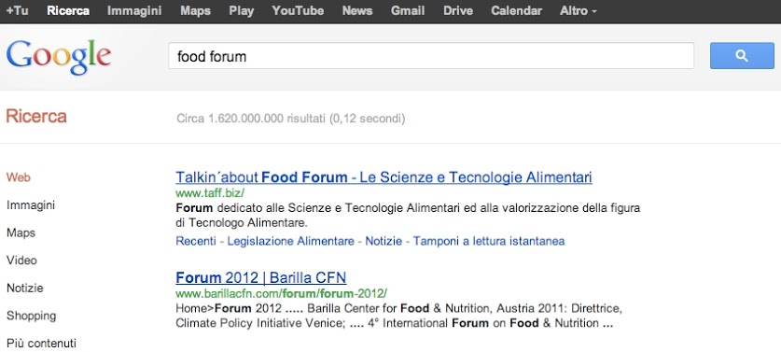Screen dimensions: 781x352
Task: Click the Ricerca heading below logo
Action: point(35,117)
